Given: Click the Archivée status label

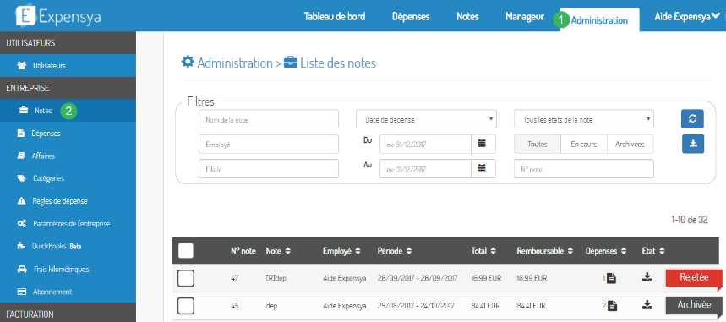Looking at the screenshot, I should tap(694, 305).
